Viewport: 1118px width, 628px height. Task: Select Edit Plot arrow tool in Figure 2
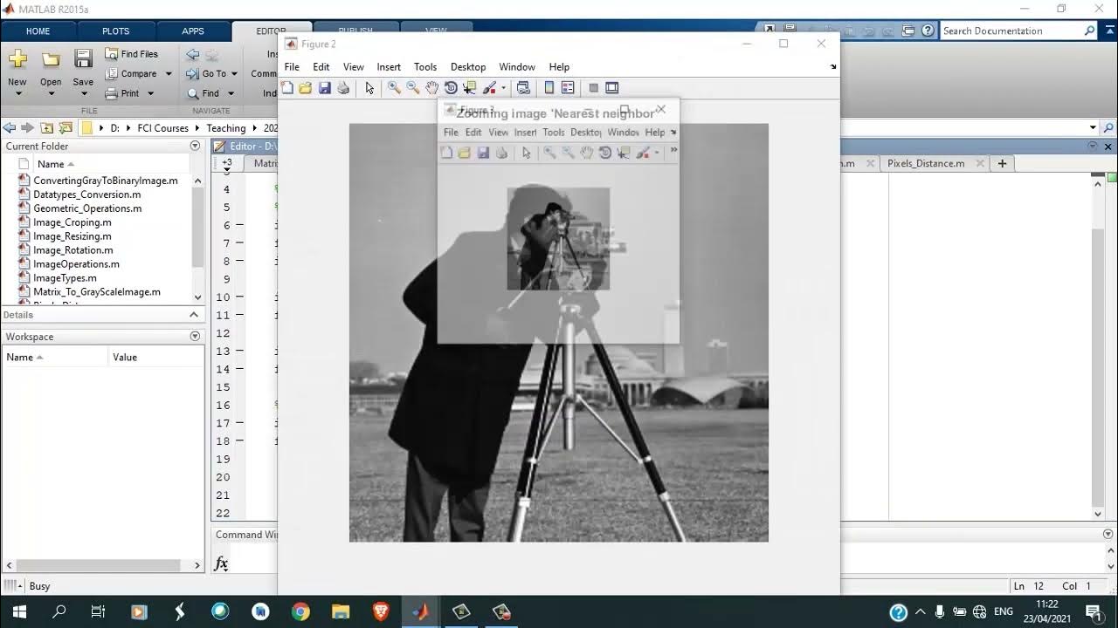click(x=369, y=88)
